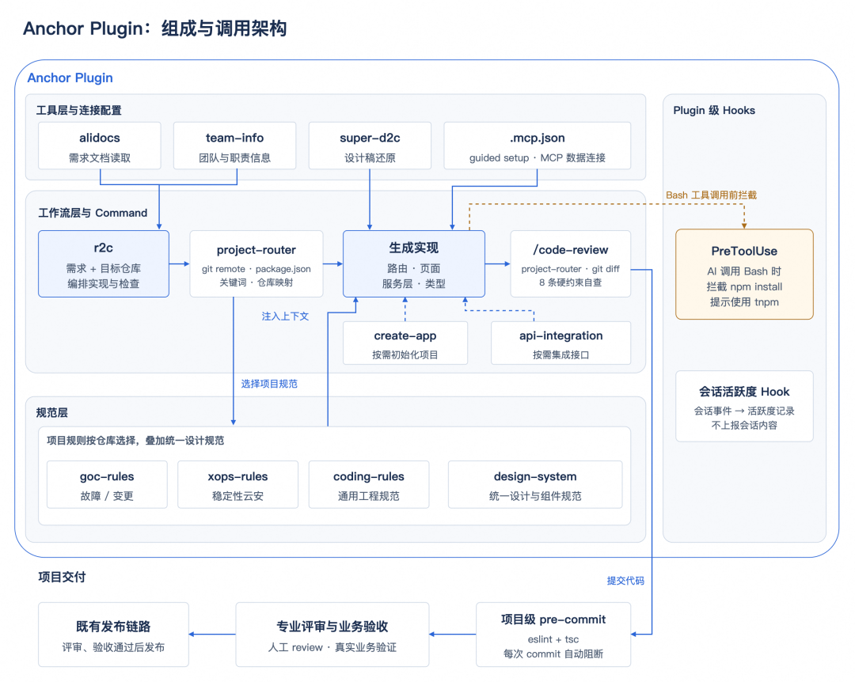Click '提示使用 tnpm' text
855x682 pixels.
click(x=744, y=302)
